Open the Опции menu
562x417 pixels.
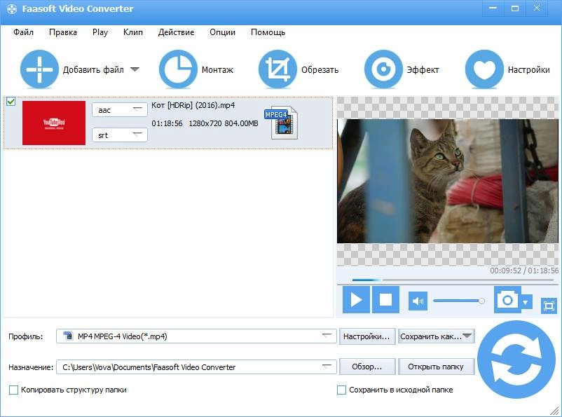click(x=223, y=32)
